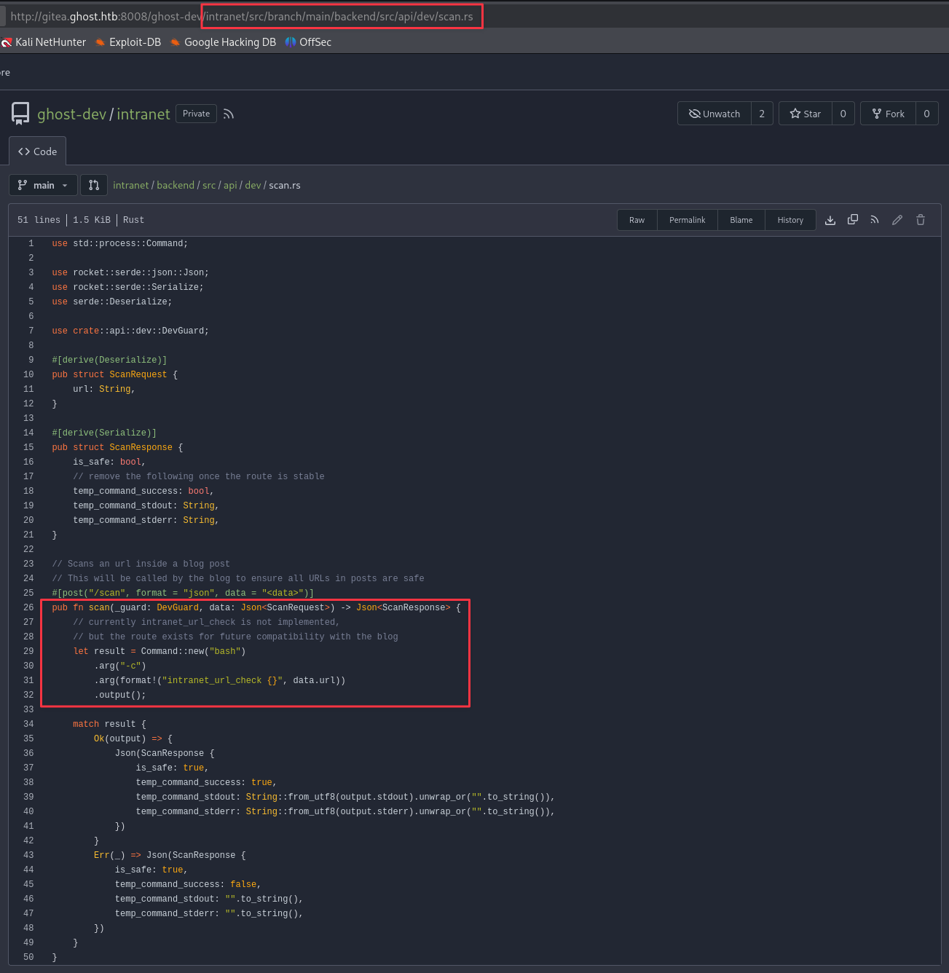Select line number 29
Image resolution: width=949 pixels, height=973 pixels.
(28, 651)
